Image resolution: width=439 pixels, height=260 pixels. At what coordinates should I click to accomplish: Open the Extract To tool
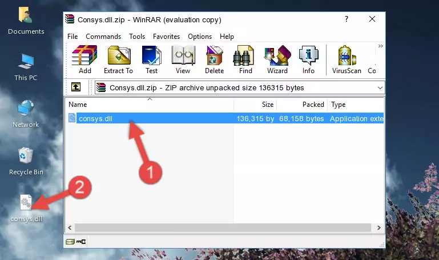118,59
